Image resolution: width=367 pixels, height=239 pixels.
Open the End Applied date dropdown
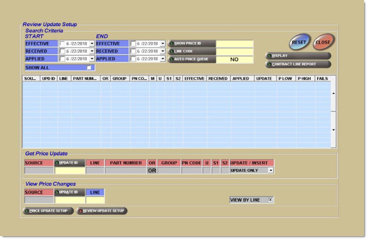coord(163,59)
